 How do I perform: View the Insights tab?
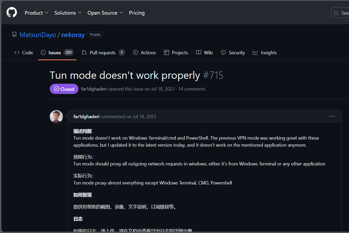click(265, 53)
